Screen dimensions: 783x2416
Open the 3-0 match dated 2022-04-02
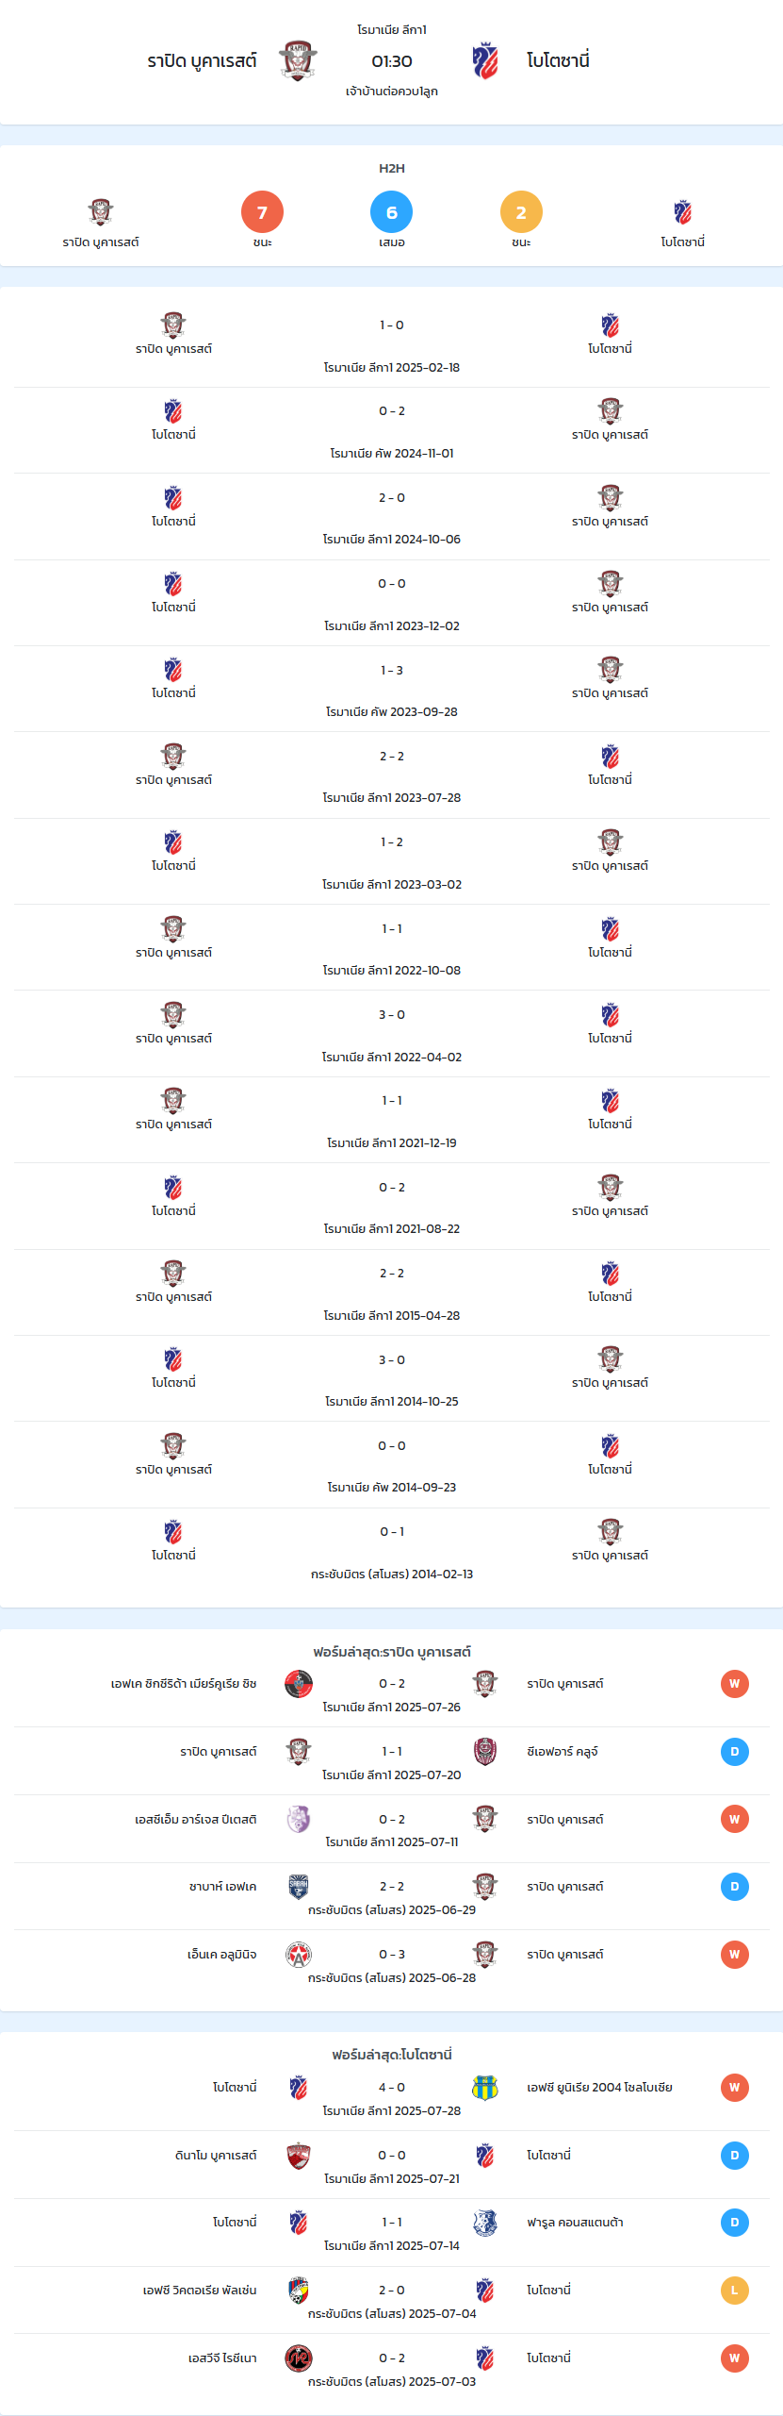[392, 1034]
